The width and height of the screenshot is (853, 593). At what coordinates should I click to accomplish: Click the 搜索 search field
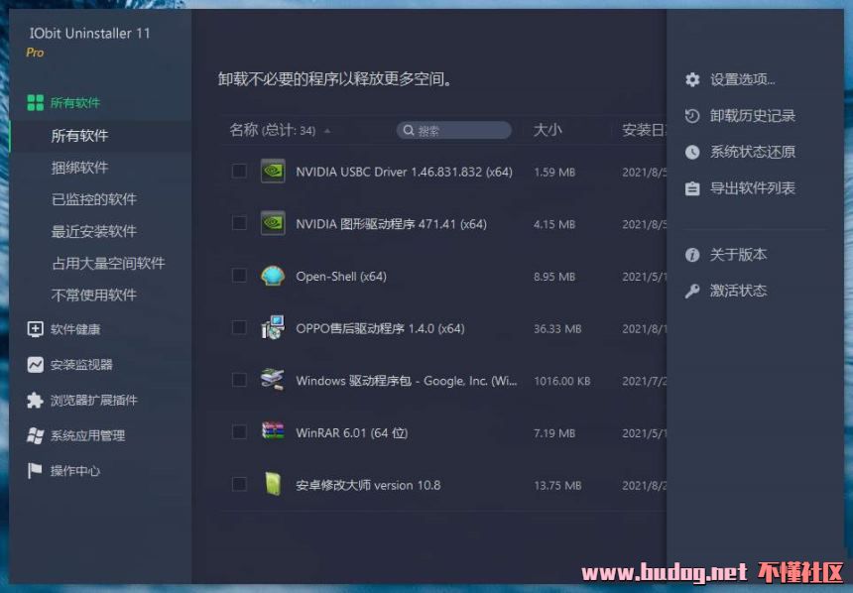456,131
